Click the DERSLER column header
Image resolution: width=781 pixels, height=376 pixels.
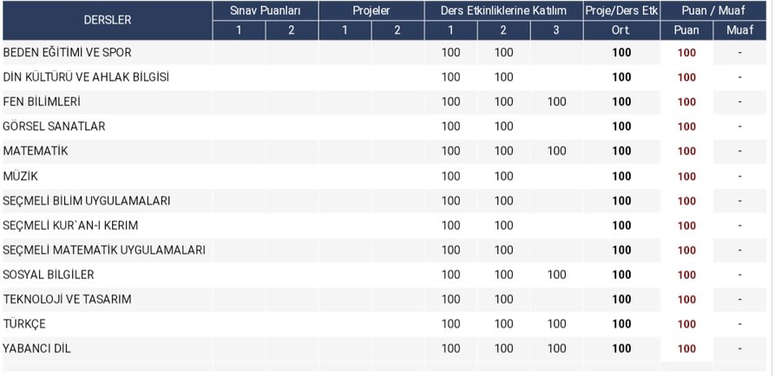(x=107, y=20)
